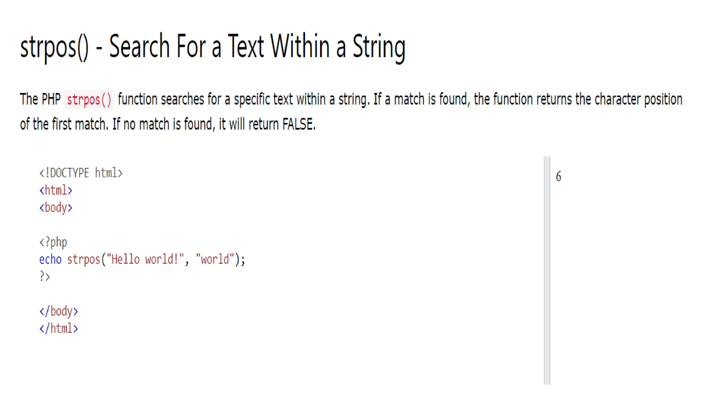The width and height of the screenshot is (701, 394).
Task: Click "of the first match" sentence
Action: (x=64, y=124)
